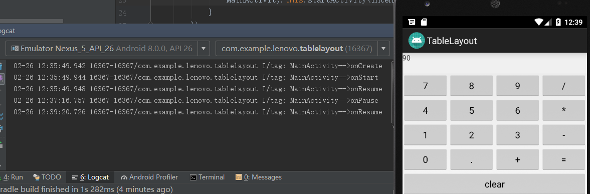The width and height of the screenshot is (590, 194).
Task: Tap the TableLayout app Android icon
Action: (x=417, y=41)
